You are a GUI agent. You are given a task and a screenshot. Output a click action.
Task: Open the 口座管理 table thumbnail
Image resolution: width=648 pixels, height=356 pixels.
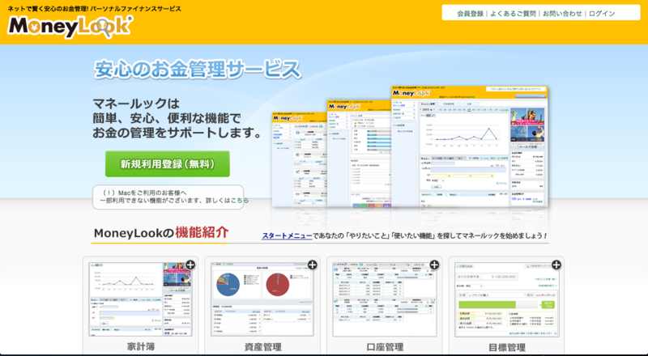(x=384, y=299)
